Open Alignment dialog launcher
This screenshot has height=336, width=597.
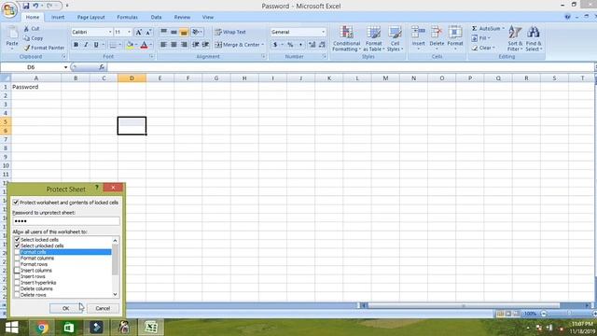pos(263,56)
